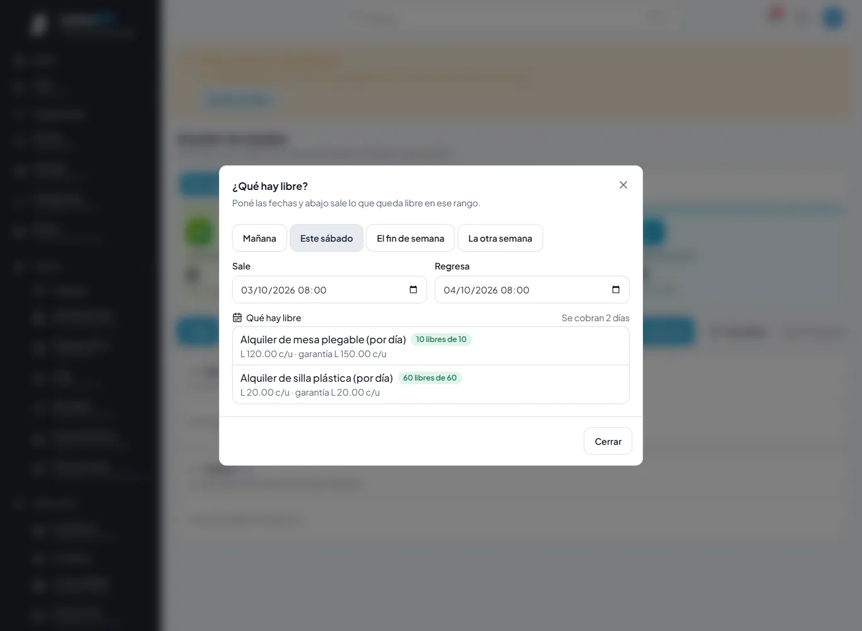This screenshot has width=862, height=631.
Task: Select the Alquiler de mesa plegable row
Action: pyautogui.click(x=431, y=346)
